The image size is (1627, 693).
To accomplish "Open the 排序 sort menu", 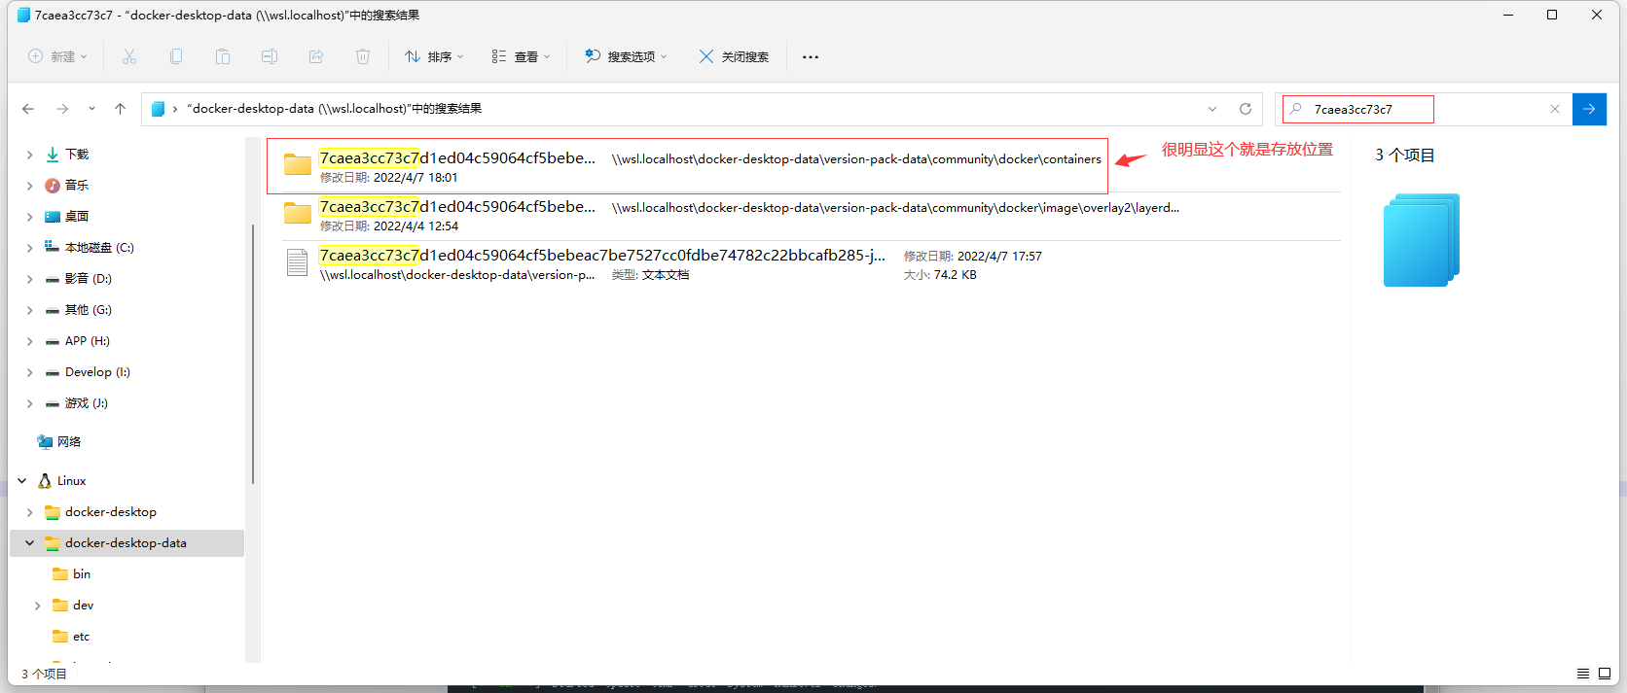I will pos(434,56).
